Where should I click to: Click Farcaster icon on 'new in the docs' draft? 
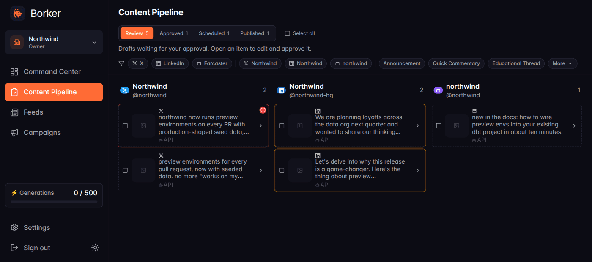[x=474, y=111]
